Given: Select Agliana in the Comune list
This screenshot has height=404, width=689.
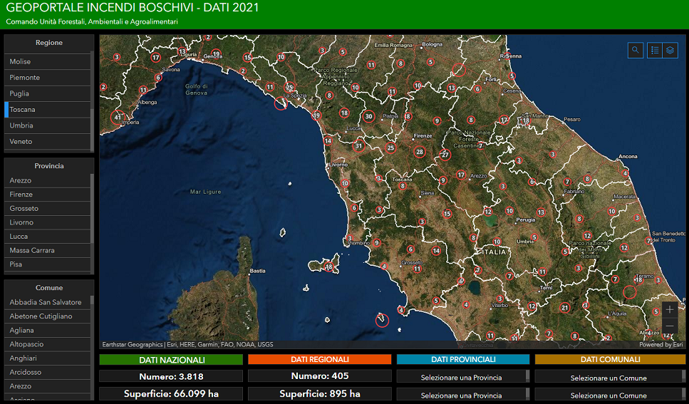Looking at the screenshot, I should click(x=48, y=330).
